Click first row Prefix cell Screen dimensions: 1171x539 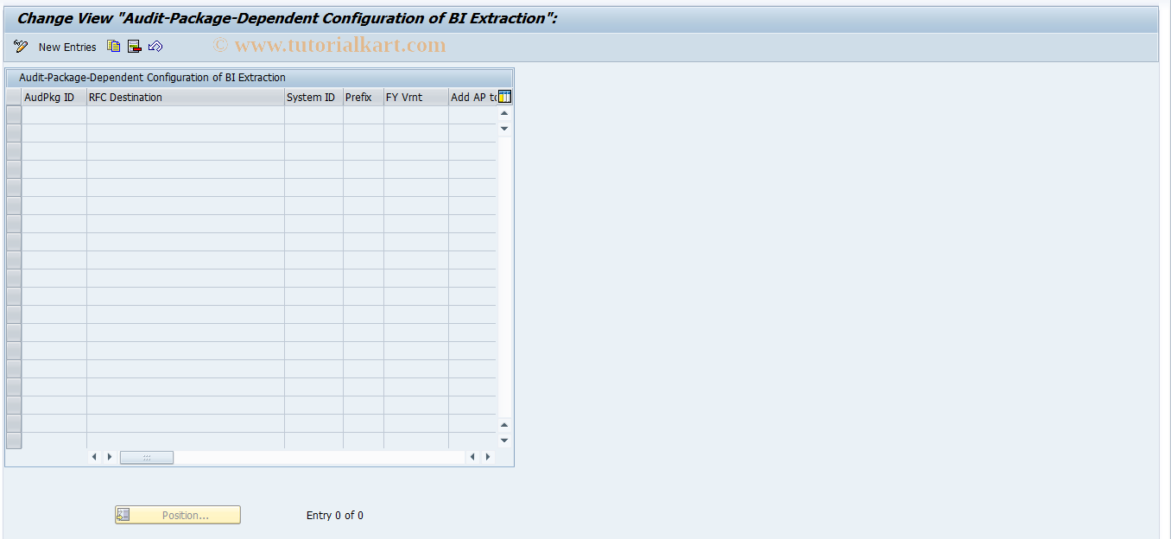(364, 115)
